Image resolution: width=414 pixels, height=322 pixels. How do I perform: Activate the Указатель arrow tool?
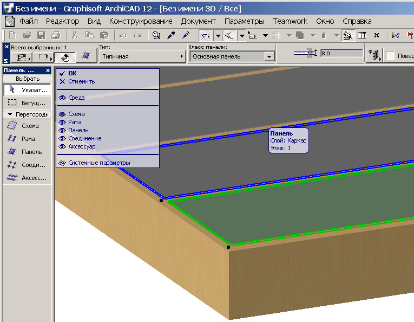27,89
